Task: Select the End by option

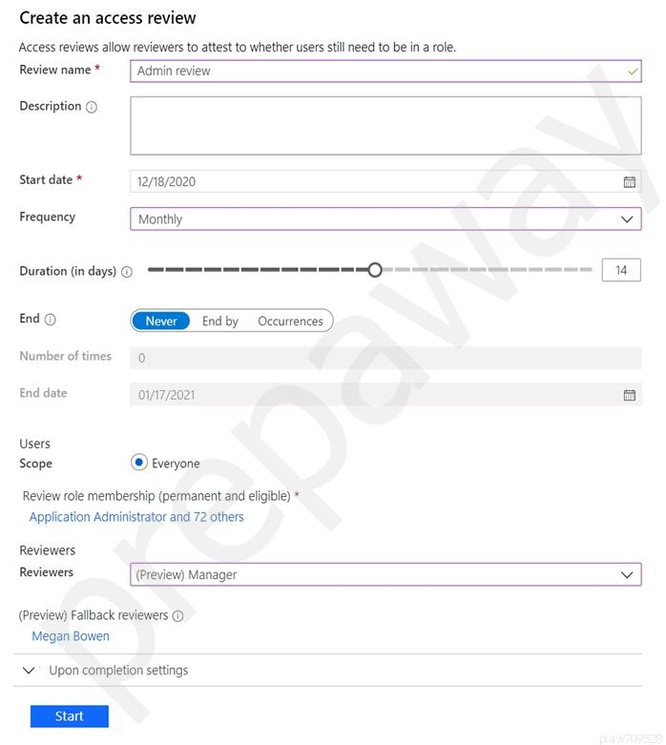Action: point(220,321)
